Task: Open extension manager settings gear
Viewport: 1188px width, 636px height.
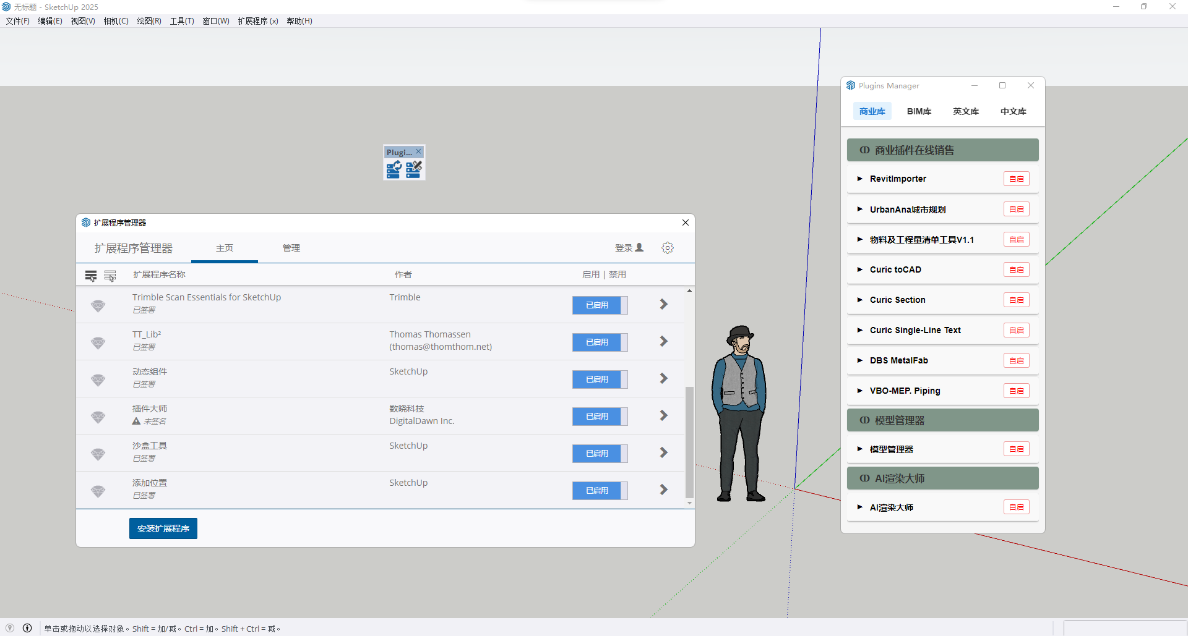Action: [667, 248]
